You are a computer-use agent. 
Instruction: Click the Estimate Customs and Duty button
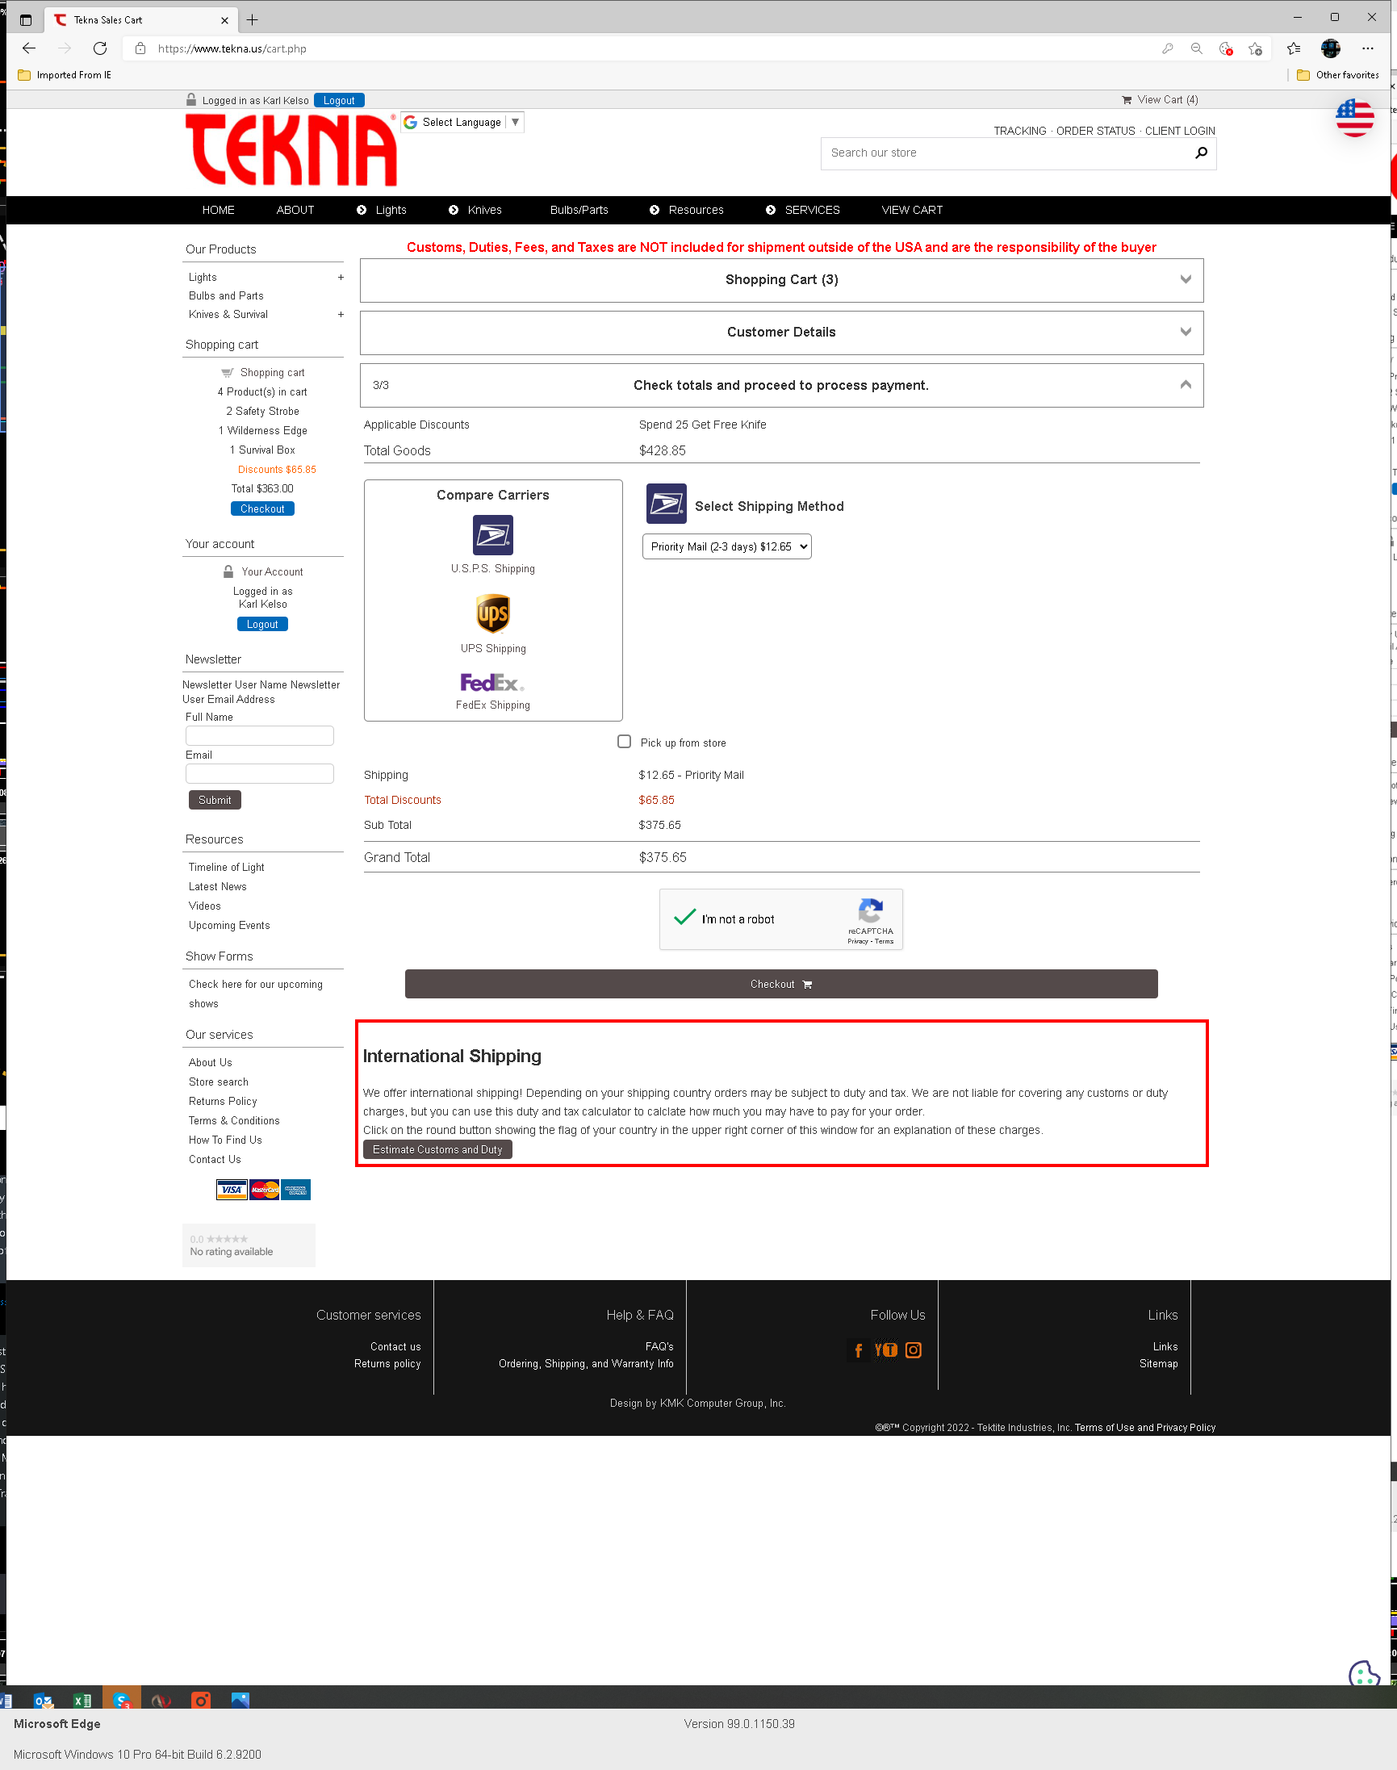coord(437,1149)
